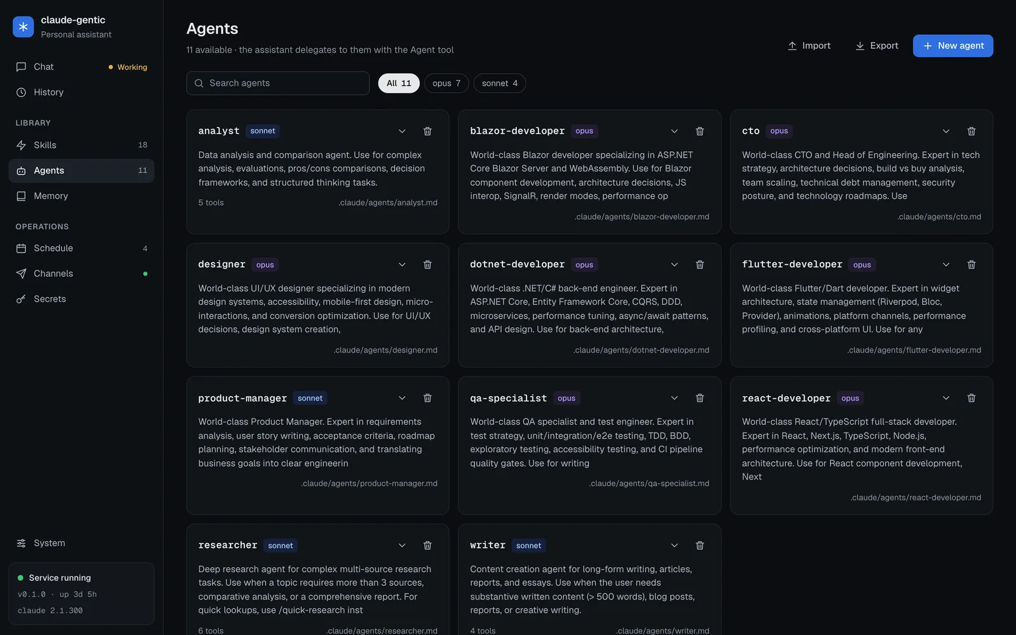The image size is (1016, 635).
Task: Click the claude-gentic asterisk logo icon
Action: click(x=23, y=27)
